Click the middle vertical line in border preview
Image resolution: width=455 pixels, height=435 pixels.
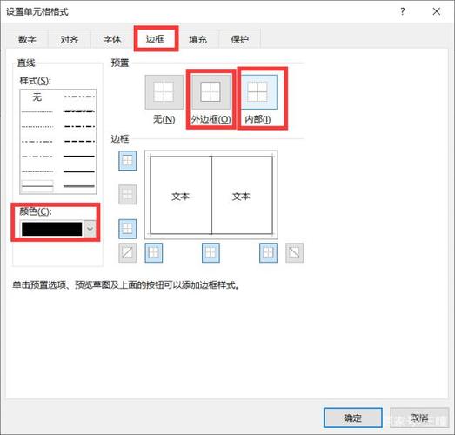pos(211,195)
